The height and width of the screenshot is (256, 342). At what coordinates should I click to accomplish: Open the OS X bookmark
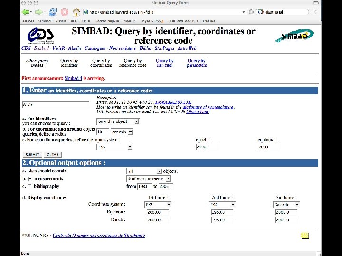(86, 21)
